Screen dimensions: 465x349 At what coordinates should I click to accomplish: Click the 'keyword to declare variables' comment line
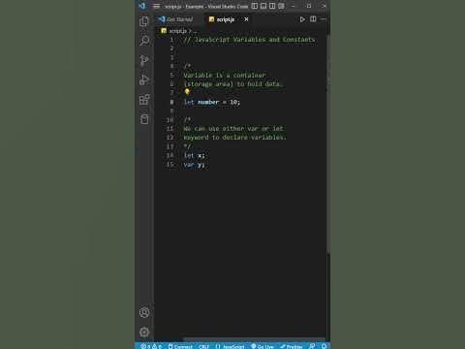235,138
